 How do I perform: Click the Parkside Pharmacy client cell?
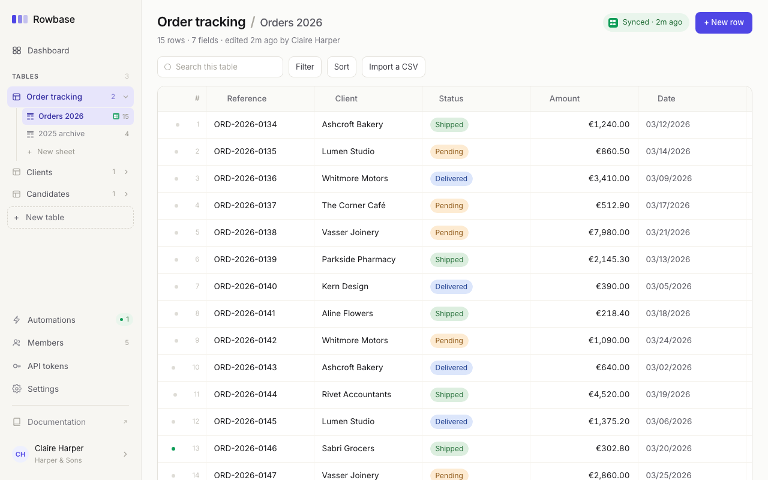pyautogui.click(x=368, y=260)
